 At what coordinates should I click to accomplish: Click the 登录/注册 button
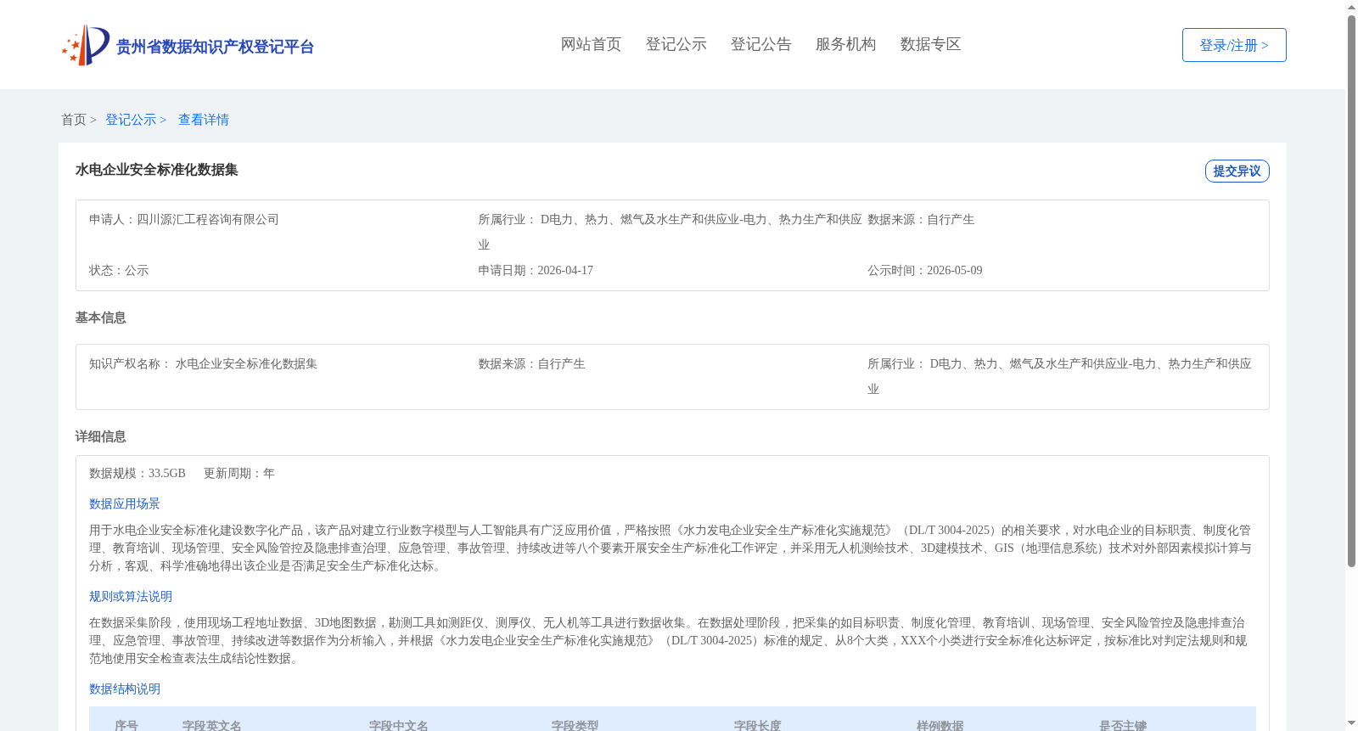[1234, 45]
